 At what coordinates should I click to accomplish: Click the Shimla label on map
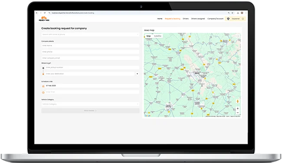(225, 41)
